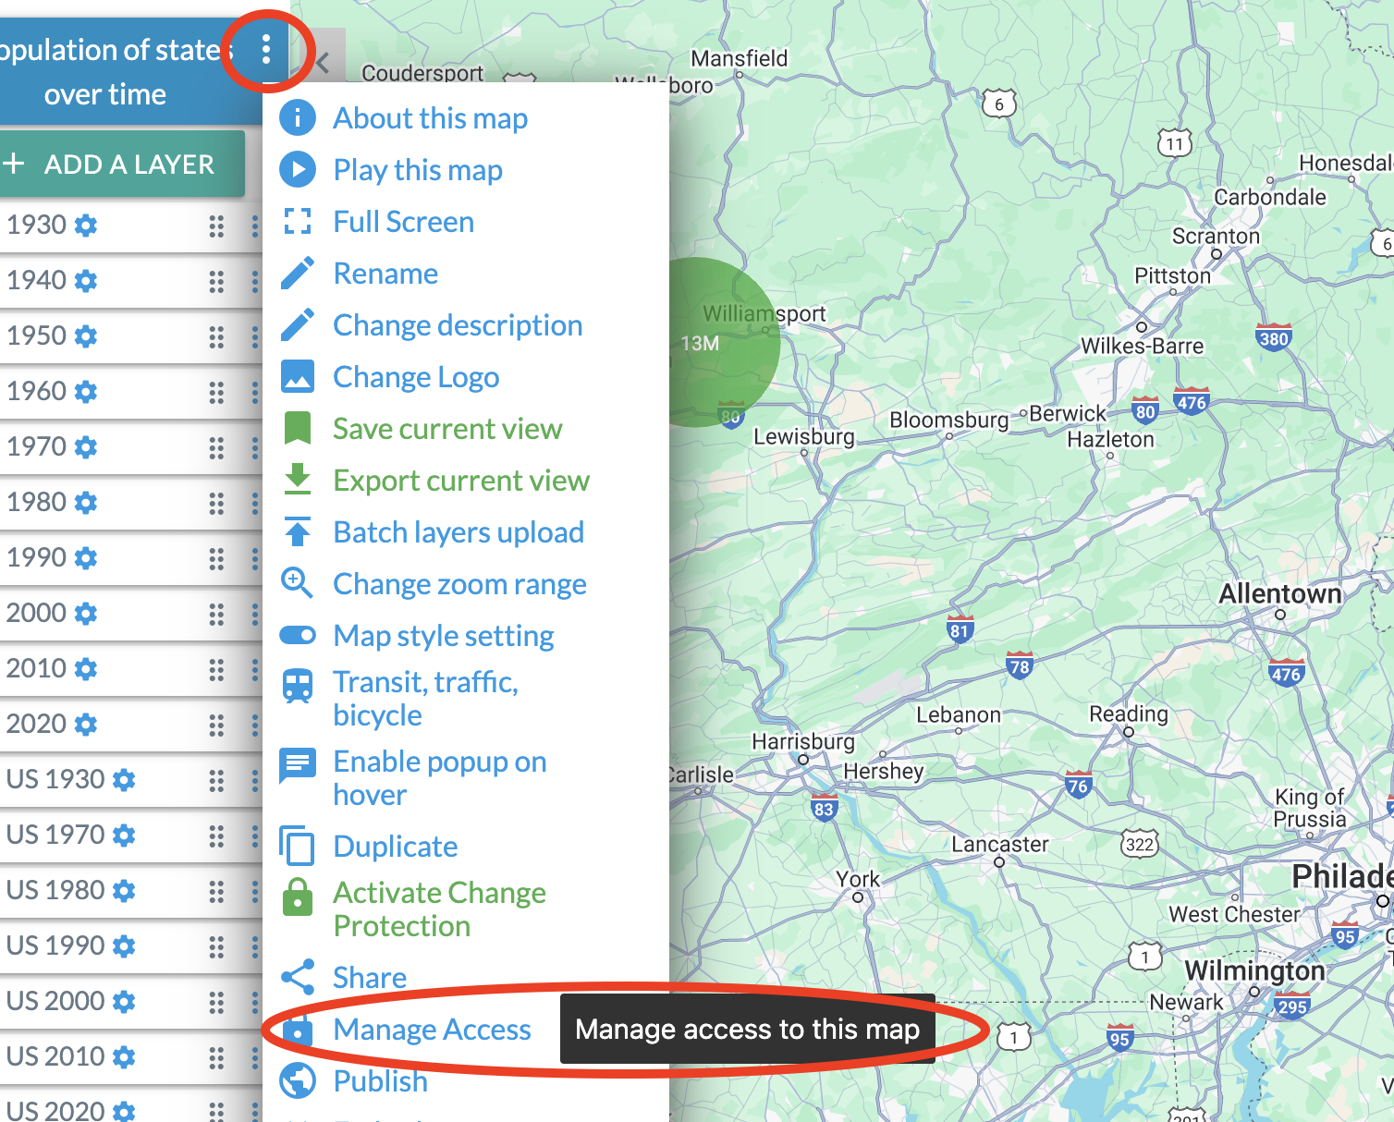The image size is (1394, 1122).
Task: Toggle the Map style setting switch
Action: 298,635
